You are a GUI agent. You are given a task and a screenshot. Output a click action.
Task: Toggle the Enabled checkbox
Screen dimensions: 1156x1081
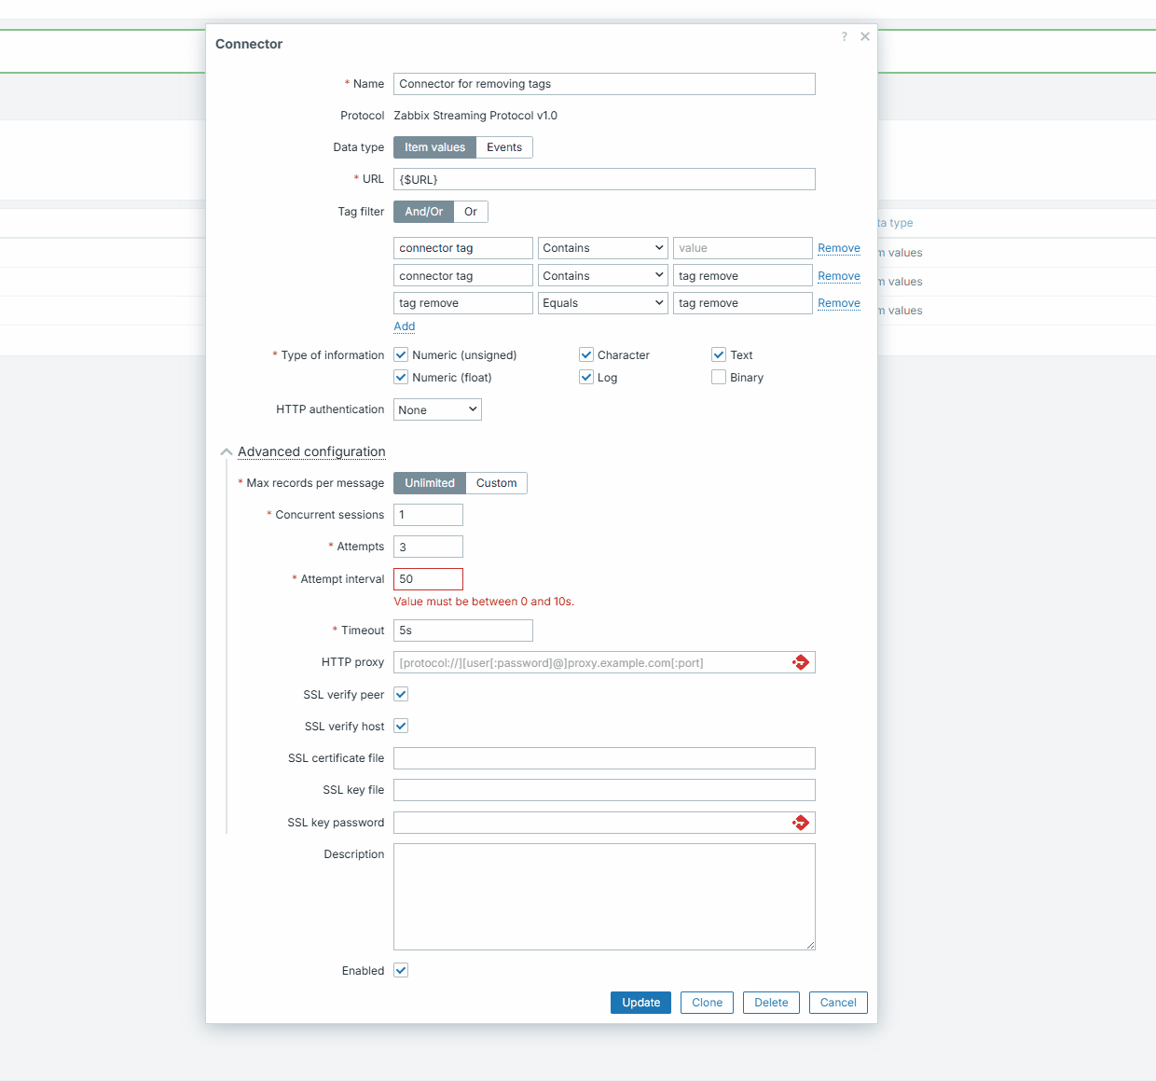coord(401,970)
